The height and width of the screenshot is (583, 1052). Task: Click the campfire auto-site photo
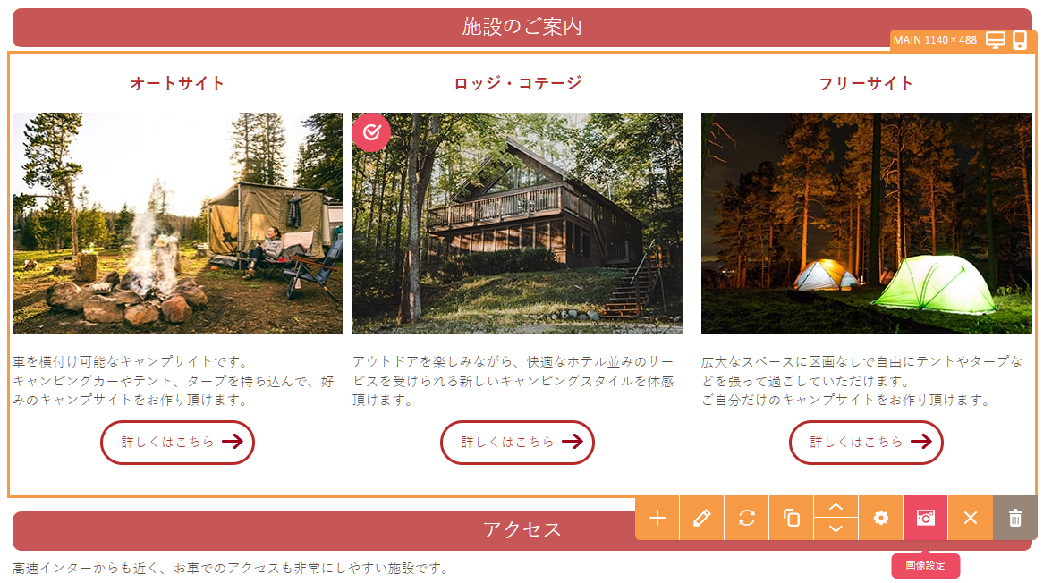pyautogui.click(x=177, y=224)
